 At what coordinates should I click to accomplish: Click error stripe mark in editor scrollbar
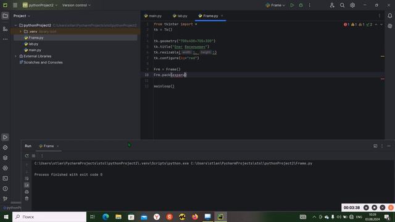pyautogui.click(x=383, y=79)
